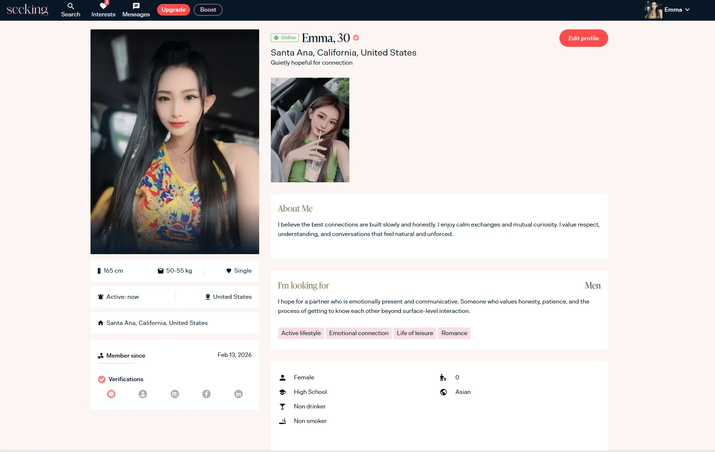Open Messages in the navigation bar
Viewport: 715px width, 452px height.
point(136,10)
